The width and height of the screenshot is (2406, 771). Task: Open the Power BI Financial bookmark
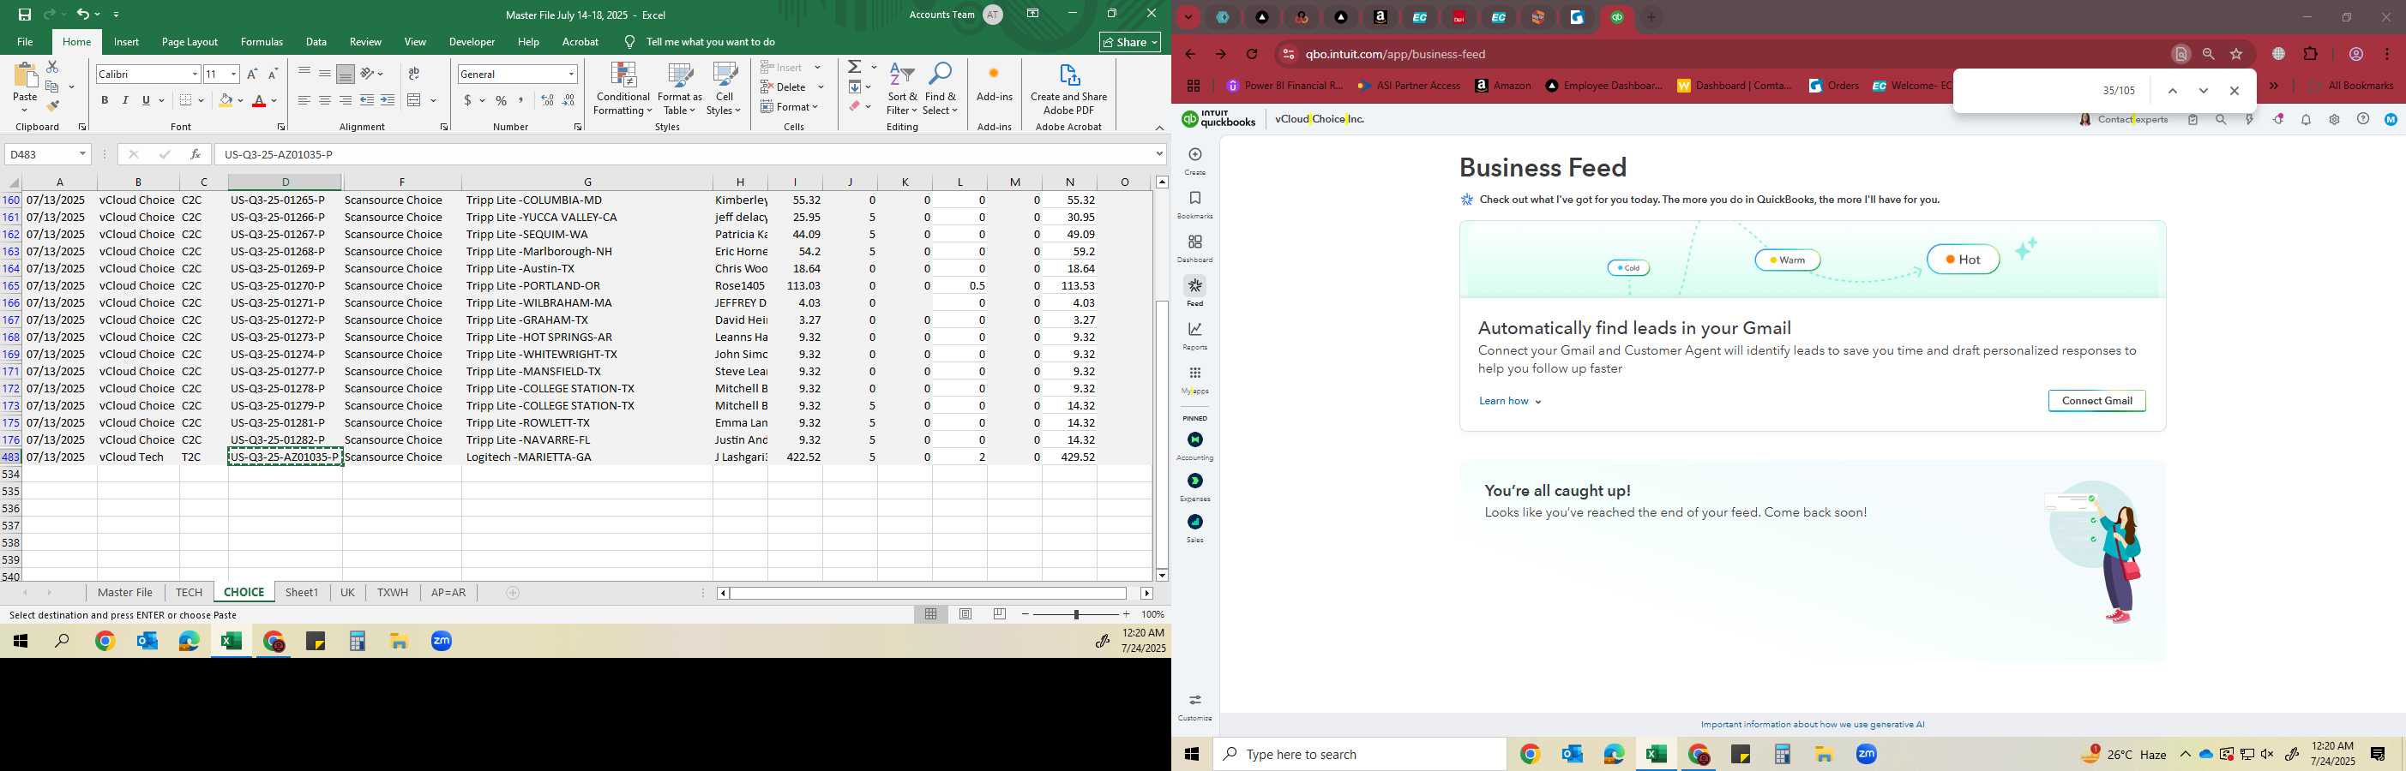click(x=1284, y=86)
